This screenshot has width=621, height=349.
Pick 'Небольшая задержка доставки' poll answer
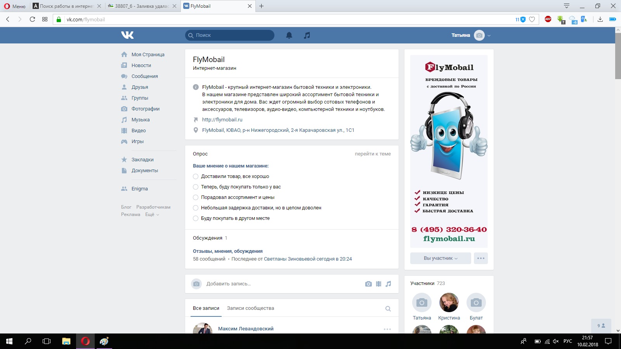click(257, 208)
